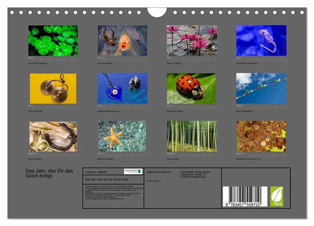
Task: Click the caption 'Ganze Welt: Seepferdchen'
Action: click(x=247, y=63)
